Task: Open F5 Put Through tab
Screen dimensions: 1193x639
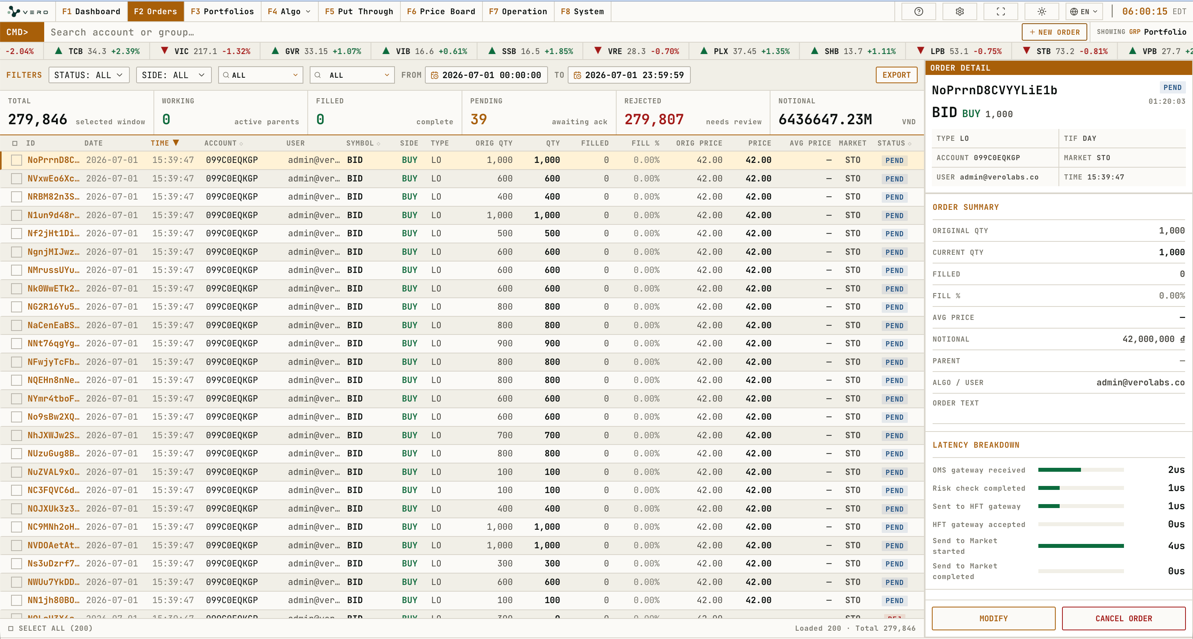Action: [359, 11]
